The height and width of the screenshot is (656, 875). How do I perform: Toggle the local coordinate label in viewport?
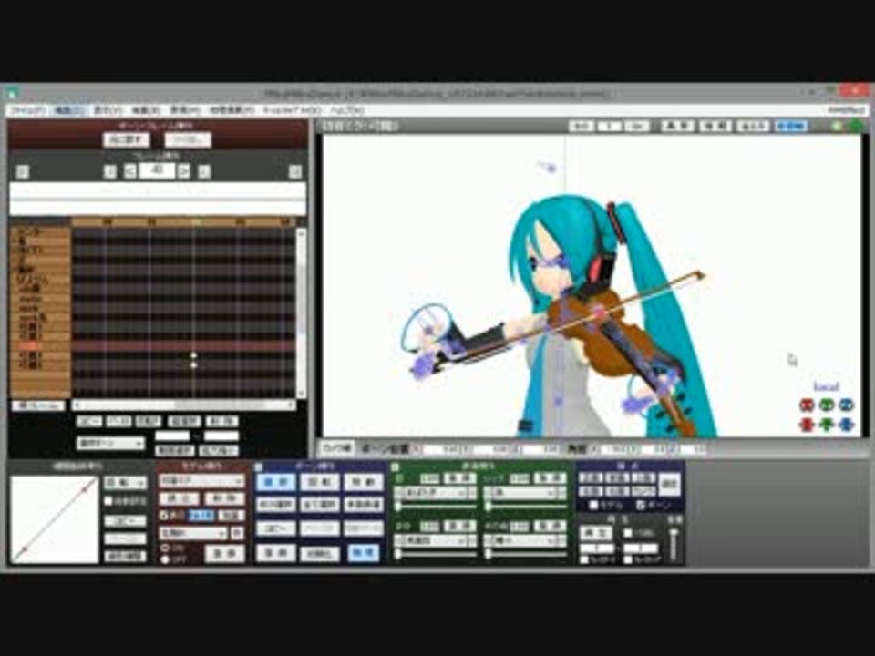click(x=826, y=386)
